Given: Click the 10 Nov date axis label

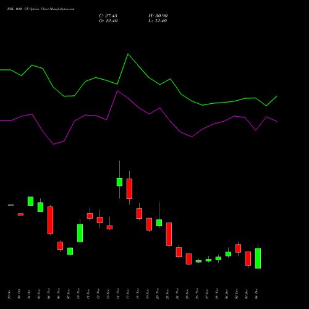Looking at the screenshot, I should coord(78,294).
